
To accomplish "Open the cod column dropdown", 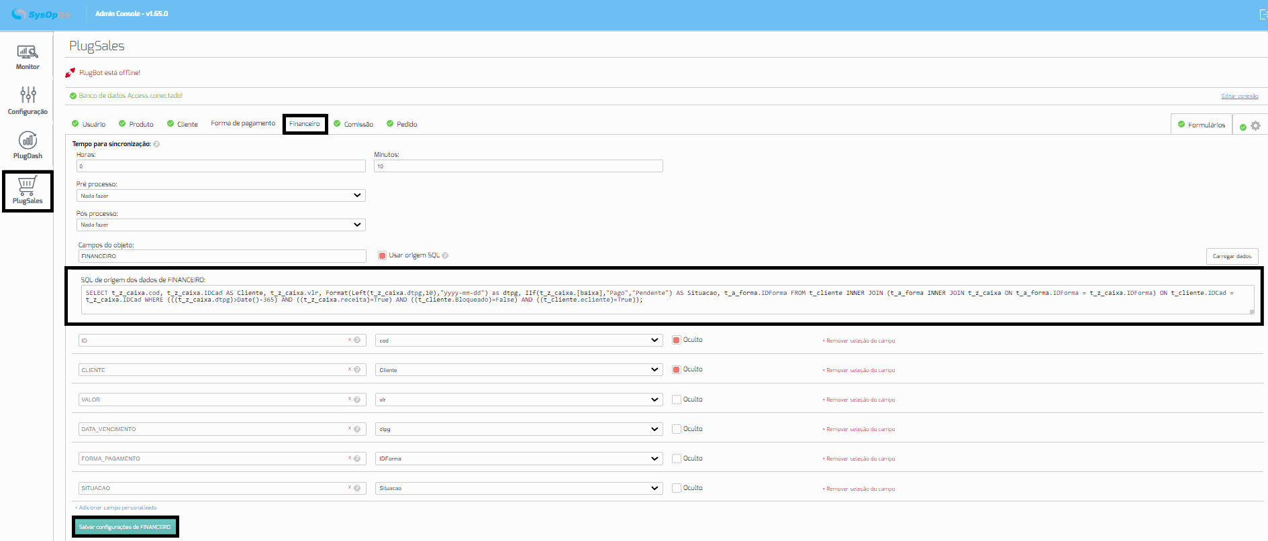I will (x=519, y=341).
